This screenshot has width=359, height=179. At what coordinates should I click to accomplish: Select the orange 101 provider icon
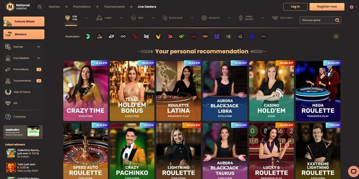click(205, 37)
